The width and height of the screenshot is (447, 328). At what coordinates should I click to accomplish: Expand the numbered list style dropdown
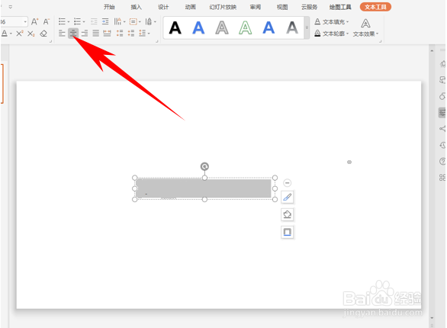(x=84, y=21)
